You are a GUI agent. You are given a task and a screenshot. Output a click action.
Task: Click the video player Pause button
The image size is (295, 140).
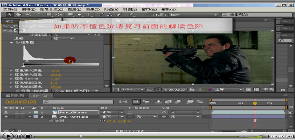coord(18,136)
